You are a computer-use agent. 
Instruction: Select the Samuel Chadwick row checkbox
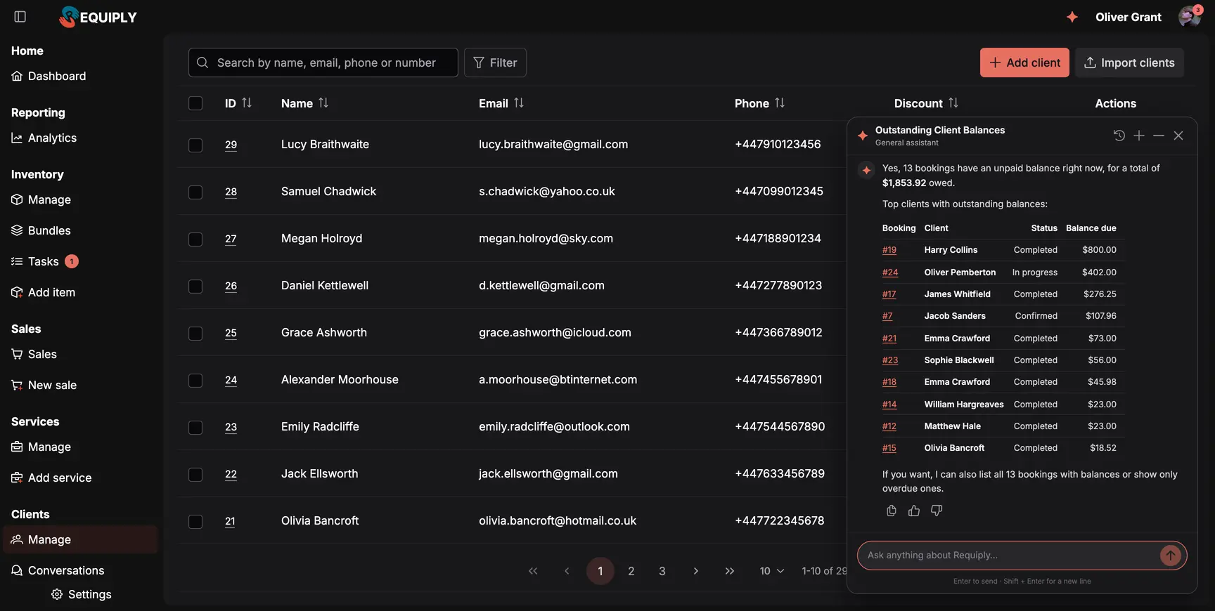195,192
